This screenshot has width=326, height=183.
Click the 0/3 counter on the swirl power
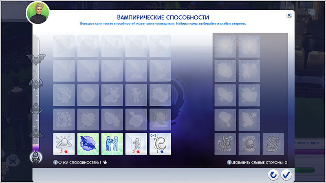pyautogui.click(x=153, y=135)
